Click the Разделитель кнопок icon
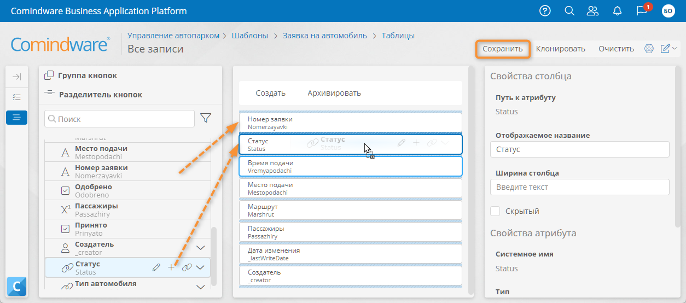Image resolution: width=686 pixels, height=303 pixels. [49, 94]
